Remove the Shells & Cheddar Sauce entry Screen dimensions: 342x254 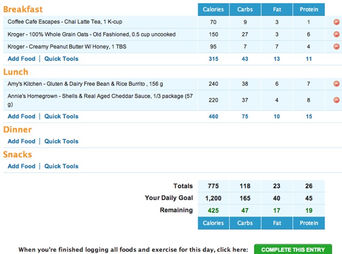336,100
